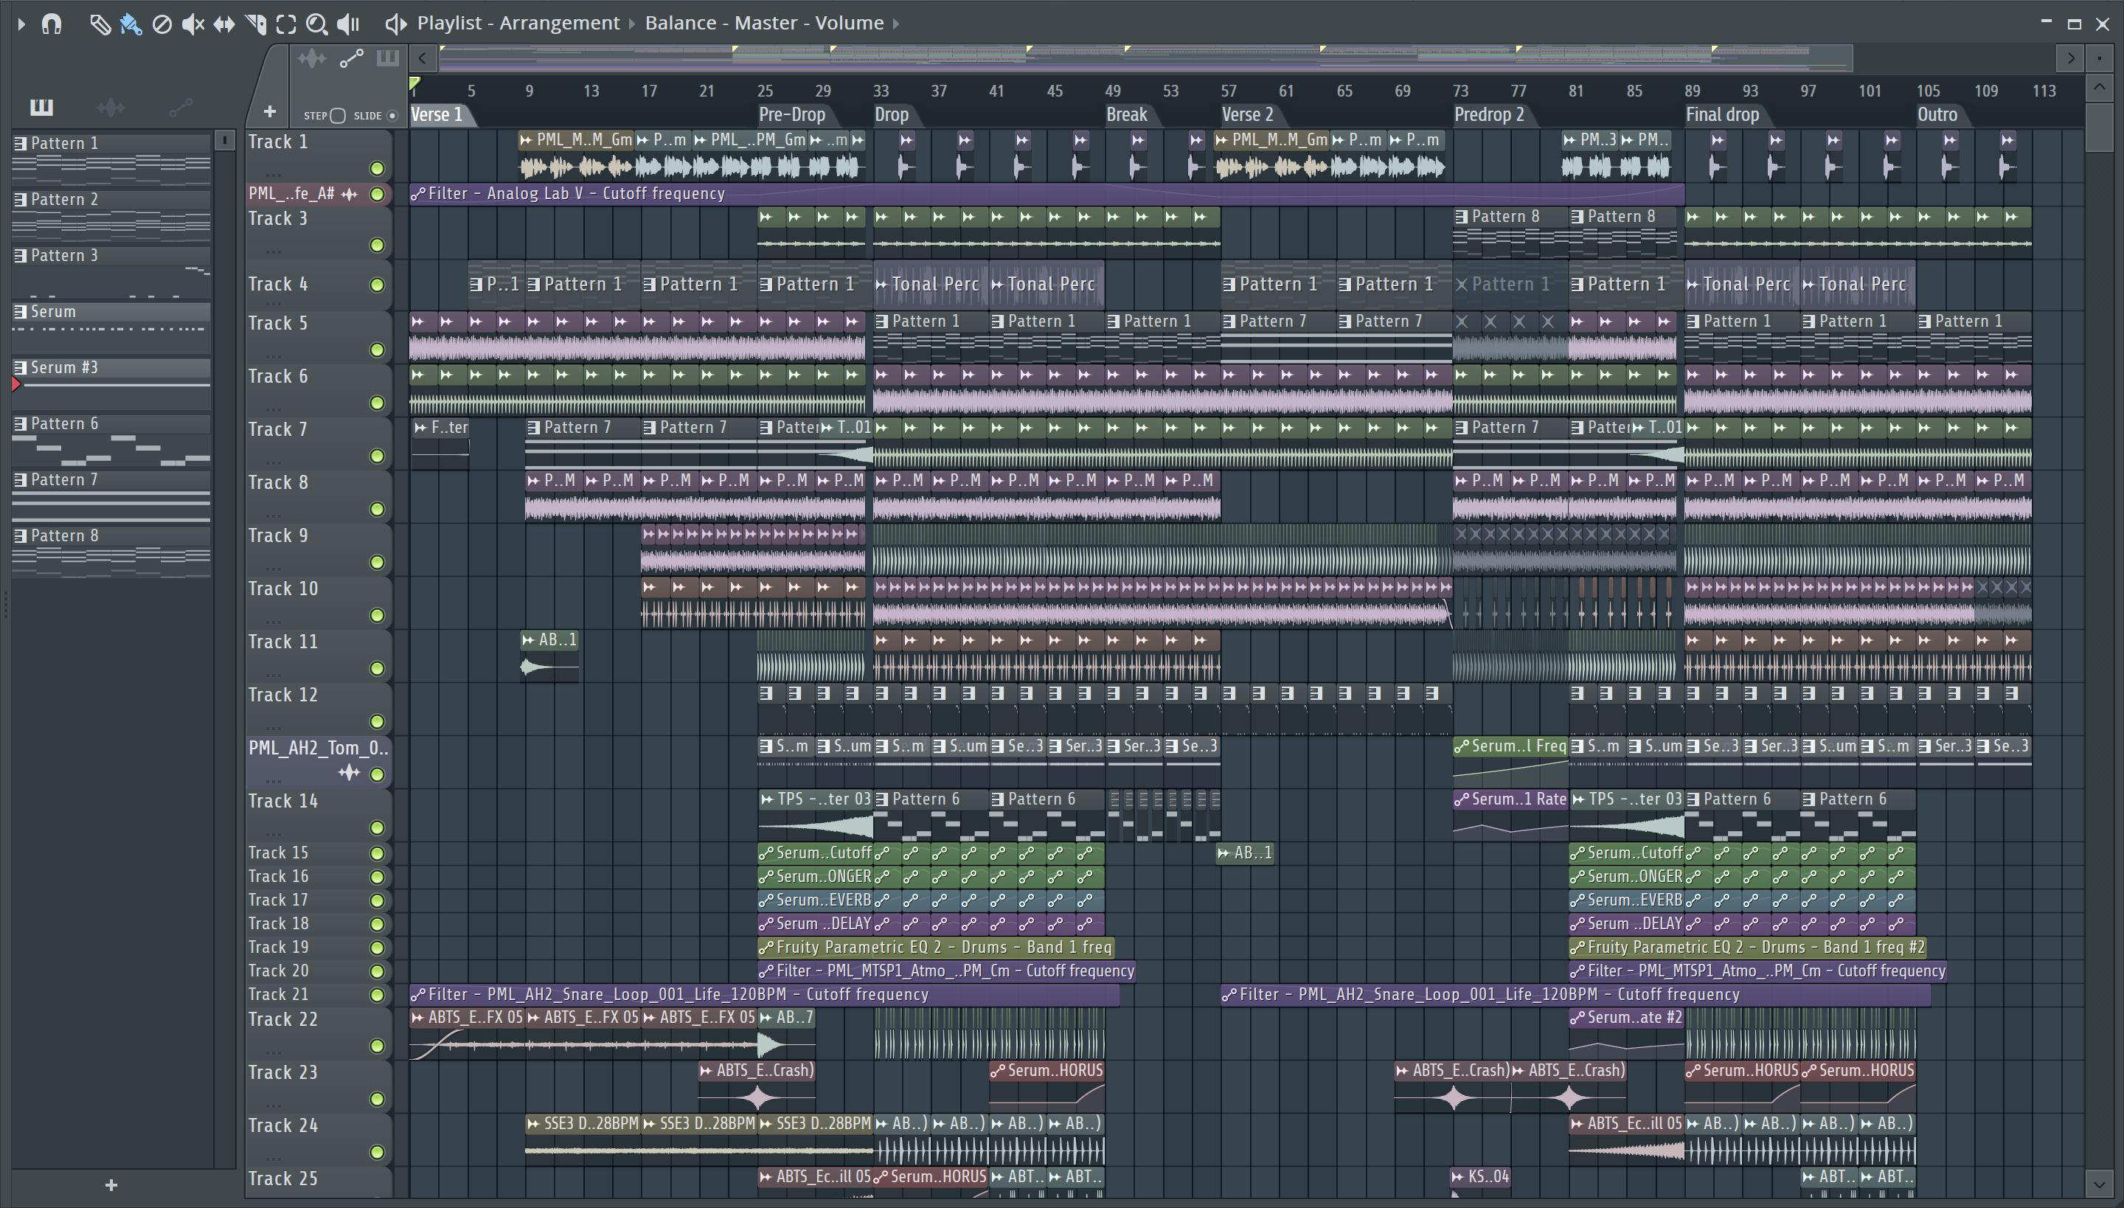This screenshot has width=2124, height=1208.
Task: Open first Tonal Perc clip menu on Track 4
Action: (882, 285)
